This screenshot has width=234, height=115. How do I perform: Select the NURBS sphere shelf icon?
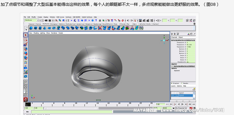tap(31, 28)
